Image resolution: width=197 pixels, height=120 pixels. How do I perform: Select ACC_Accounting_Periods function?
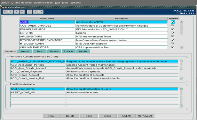pyautogui.click(x=38, y=65)
